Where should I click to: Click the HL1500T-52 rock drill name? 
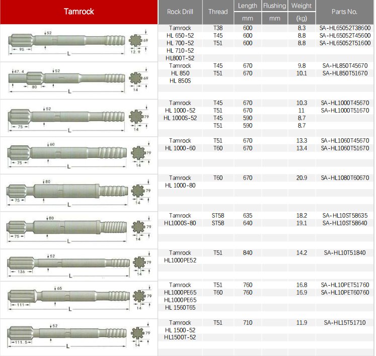tap(180, 337)
